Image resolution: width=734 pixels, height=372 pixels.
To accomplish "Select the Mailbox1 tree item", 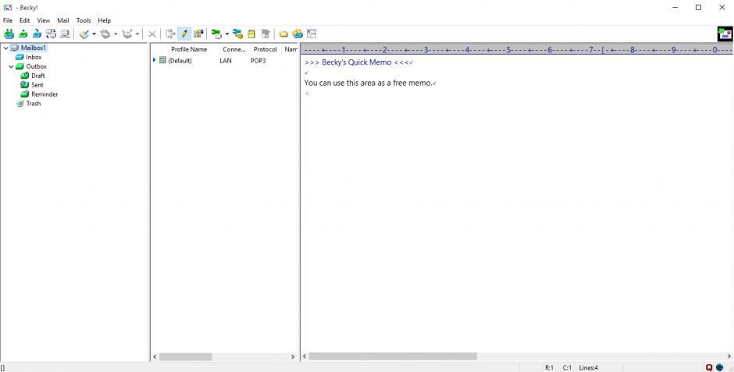I will (34, 48).
